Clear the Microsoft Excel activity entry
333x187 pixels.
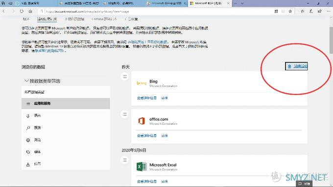[x=165, y=181]
